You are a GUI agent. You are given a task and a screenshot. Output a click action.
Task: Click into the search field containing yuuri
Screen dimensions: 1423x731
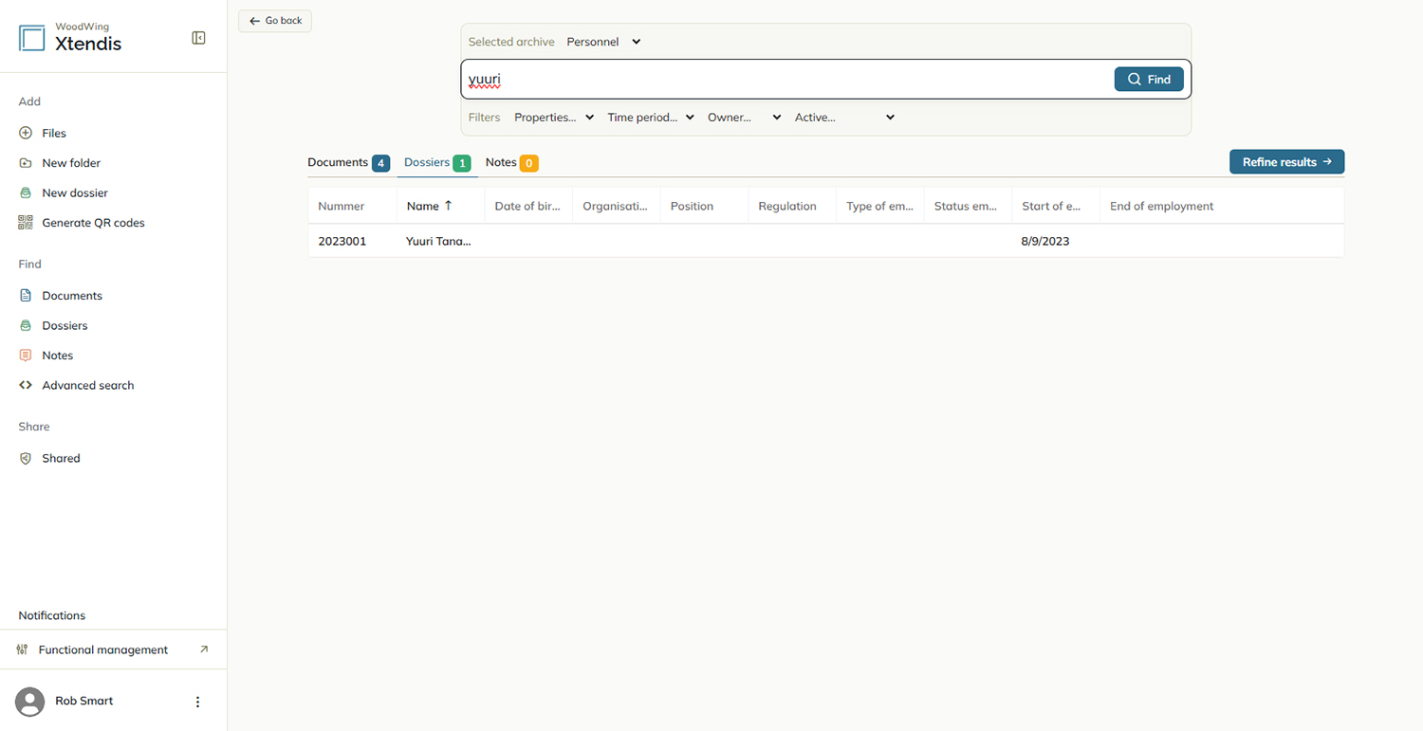(787, 80)
